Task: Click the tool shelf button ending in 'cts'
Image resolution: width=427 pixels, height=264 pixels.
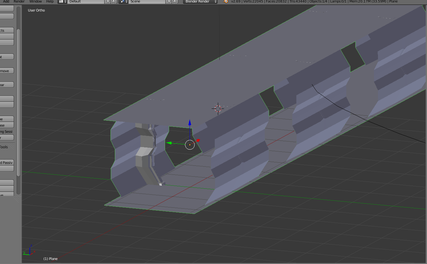Action: [7, 30]
